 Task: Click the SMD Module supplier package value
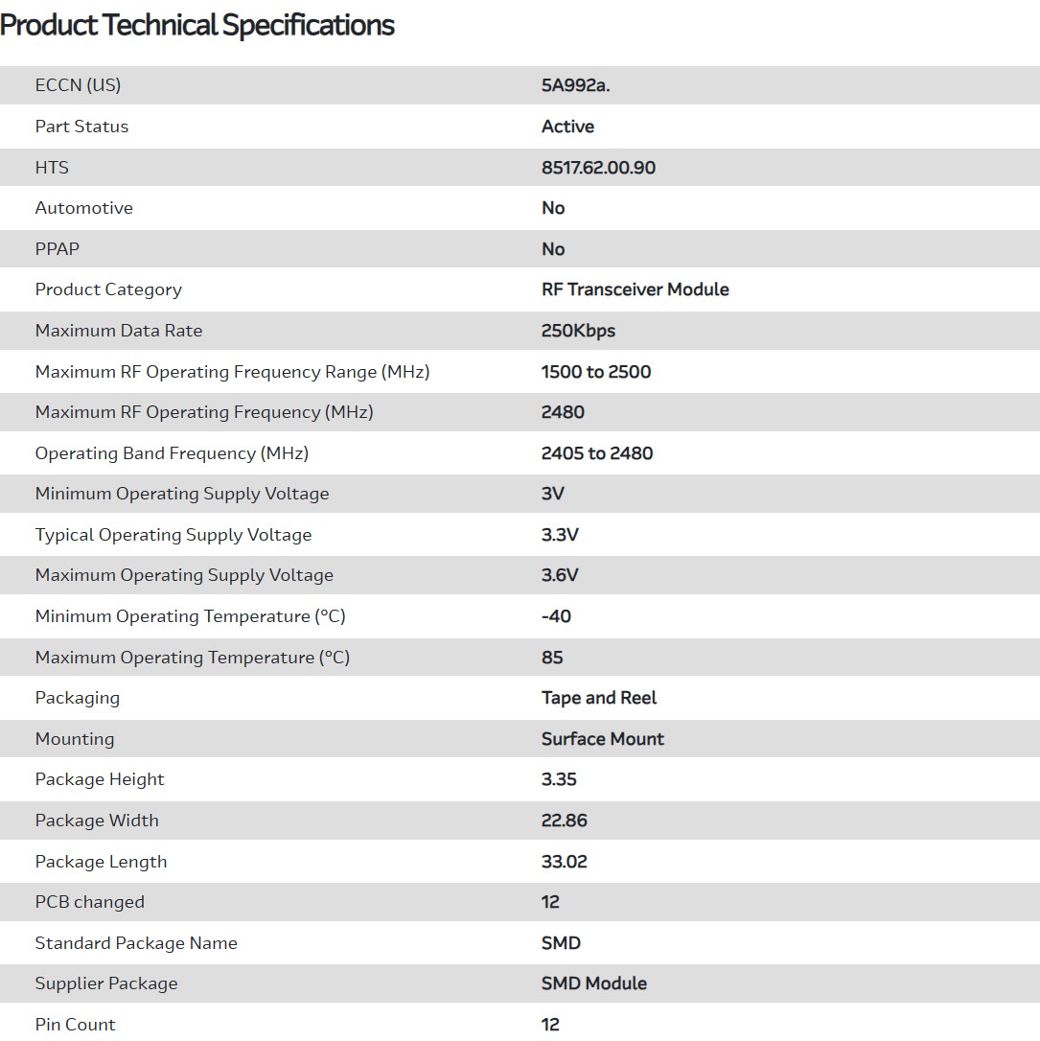coord(593,983)
